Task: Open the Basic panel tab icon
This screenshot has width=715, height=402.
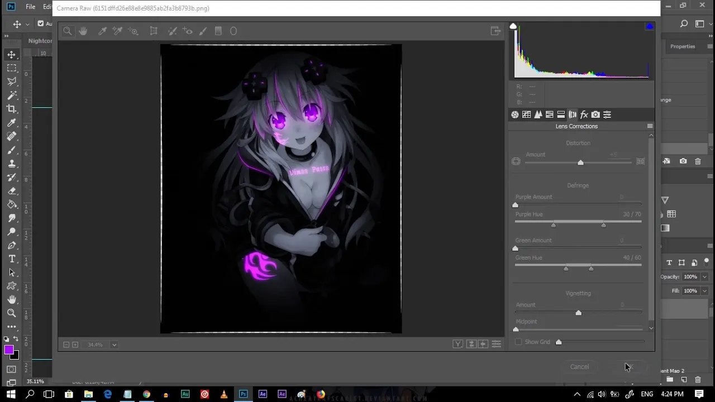Action: tap(515, 114)
